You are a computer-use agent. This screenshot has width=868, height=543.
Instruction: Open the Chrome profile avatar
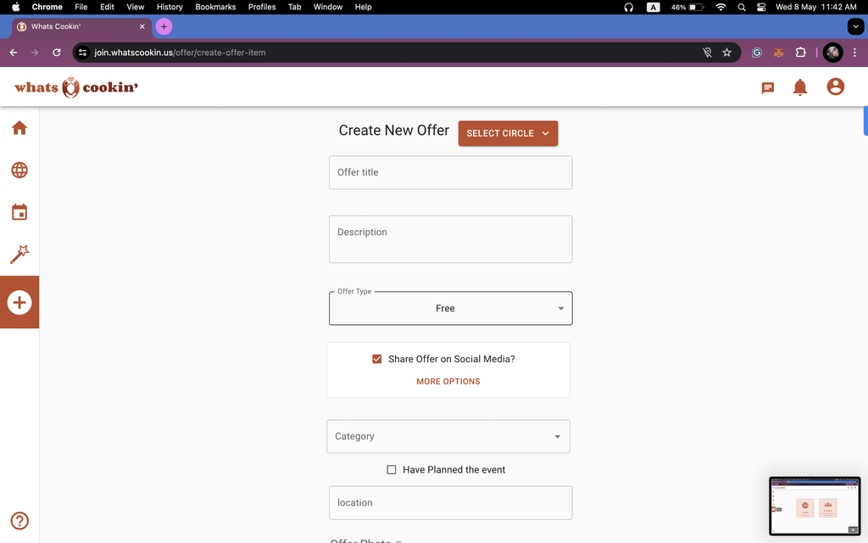[x=832, y=53]
